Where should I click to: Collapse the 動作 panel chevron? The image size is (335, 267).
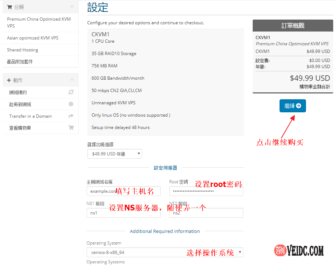(72, 80)
